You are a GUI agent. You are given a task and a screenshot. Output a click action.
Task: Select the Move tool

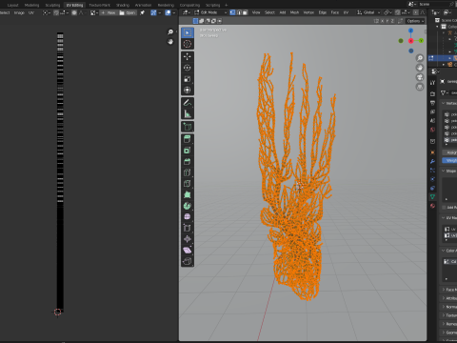click(x=188, y=56)
